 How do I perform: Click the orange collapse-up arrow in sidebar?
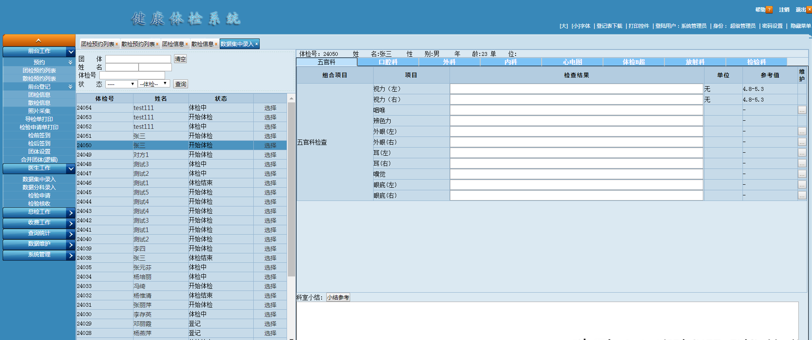click(x=38, y=41)
